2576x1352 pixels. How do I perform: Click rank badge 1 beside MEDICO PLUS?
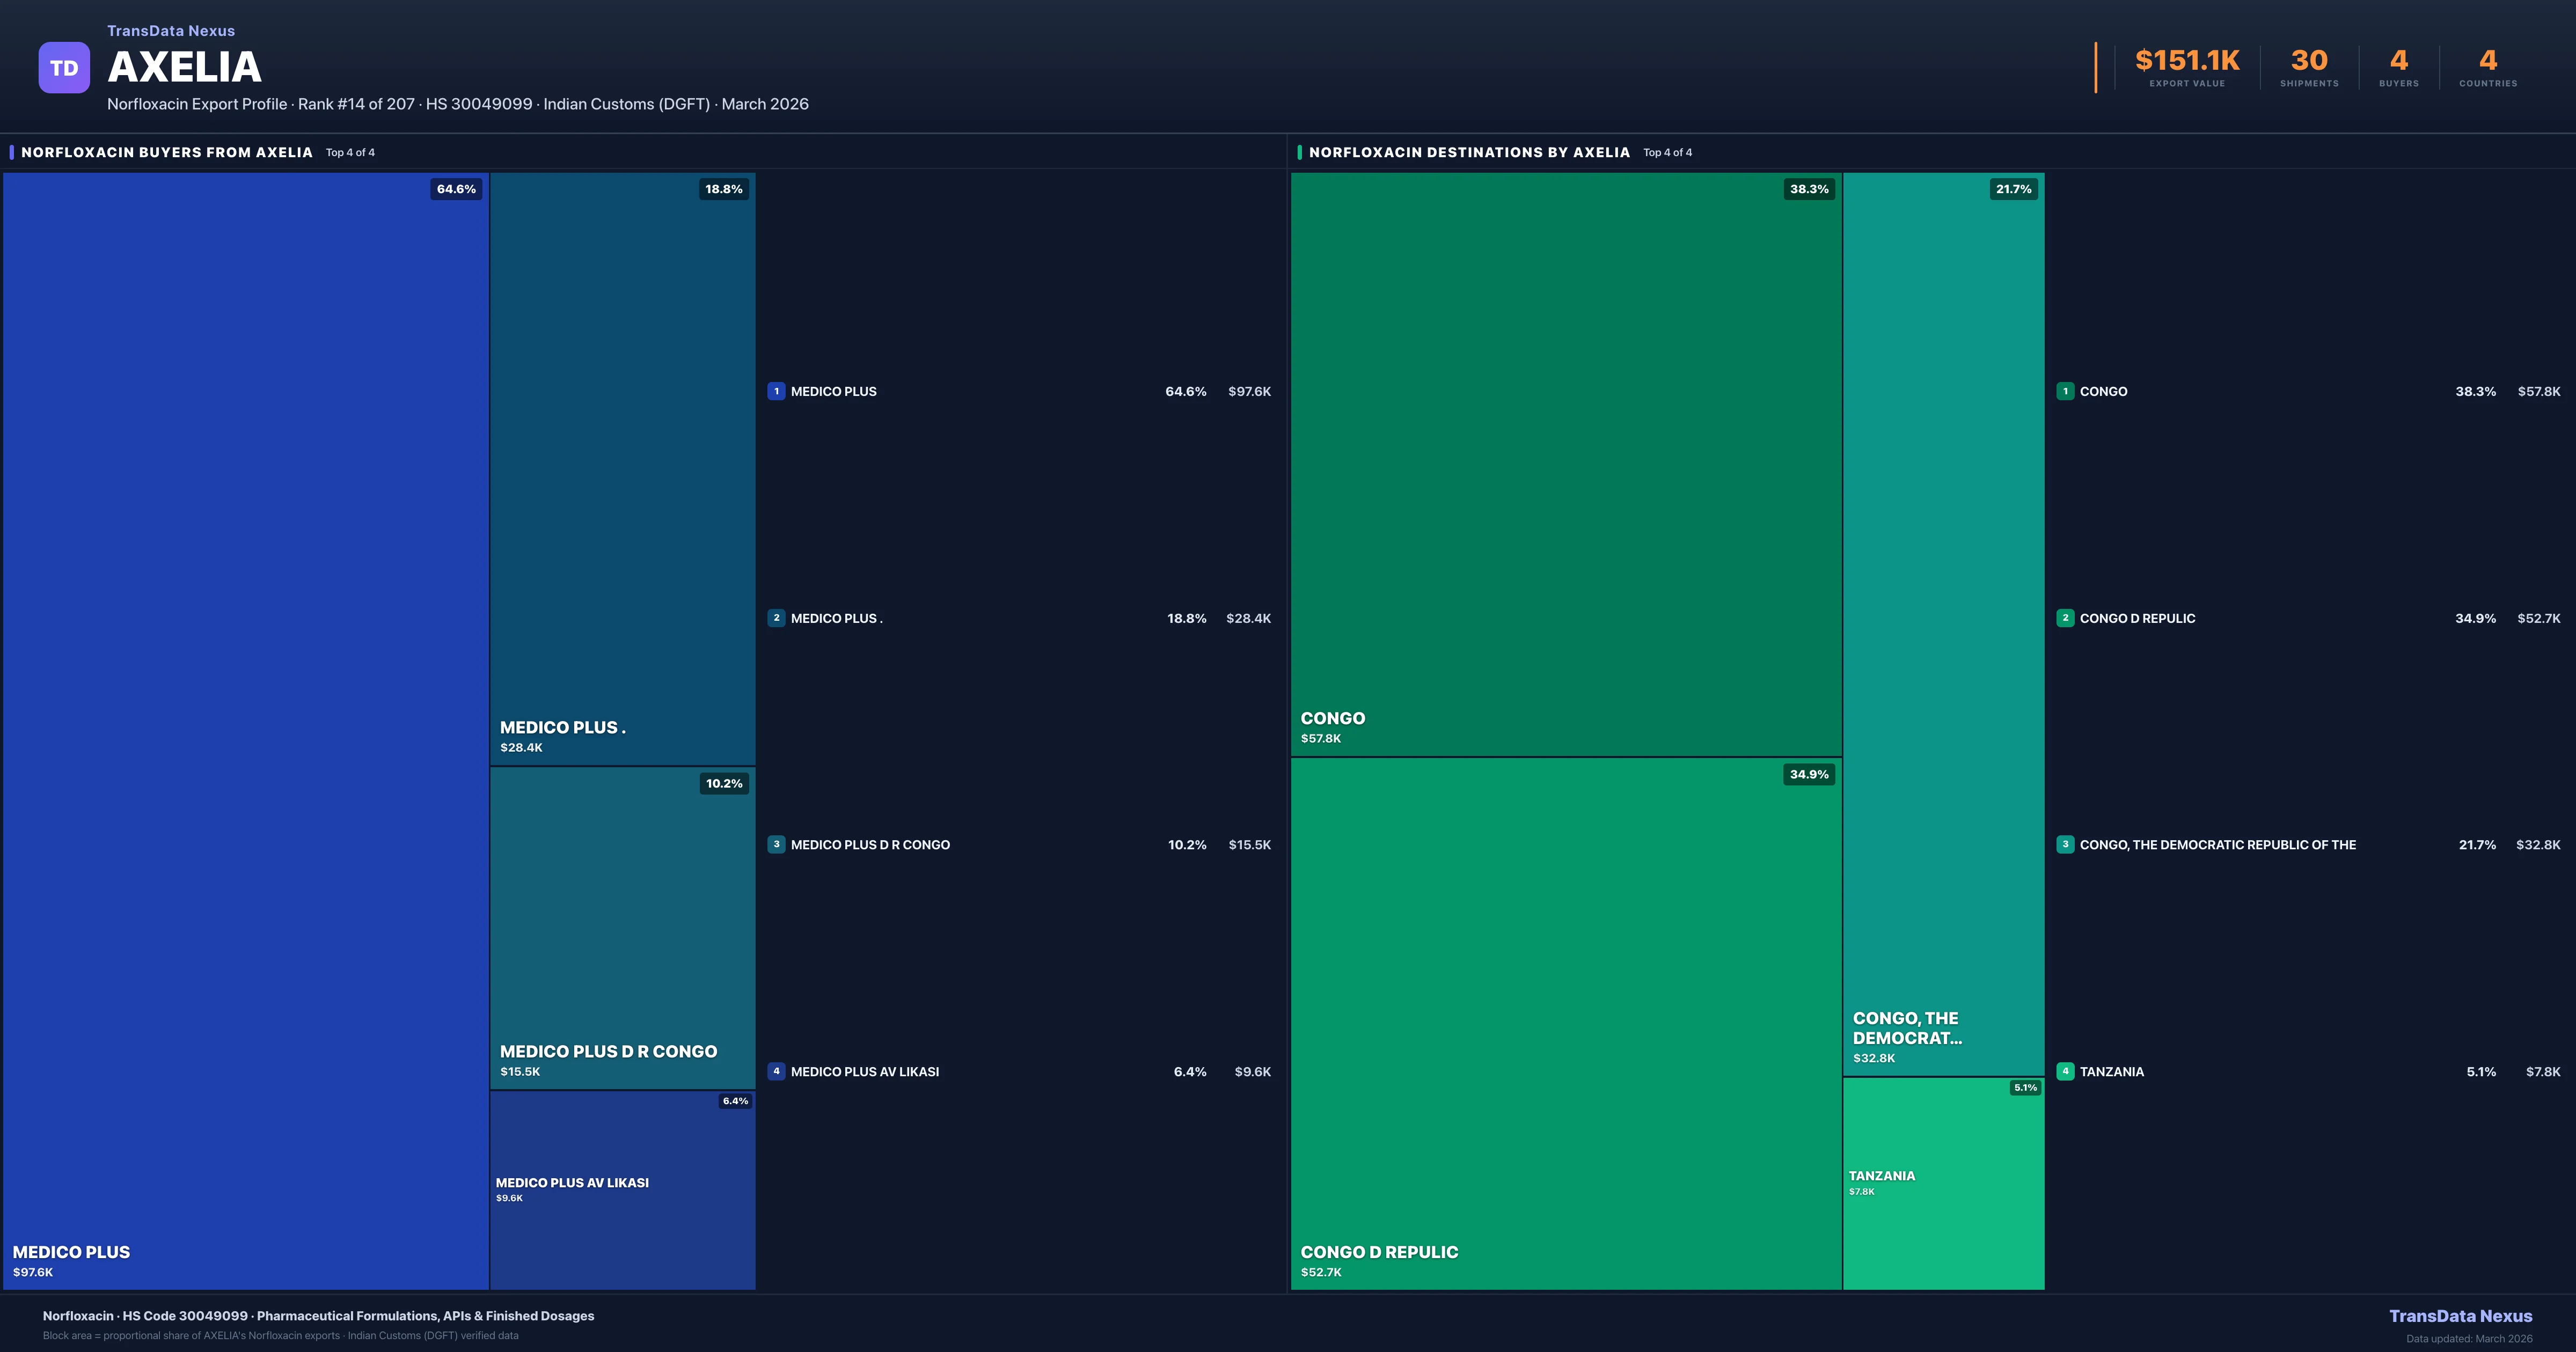tap(776, 391)
